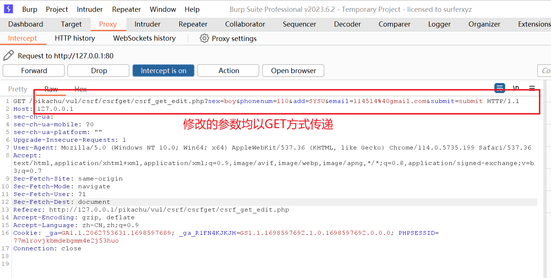Click the Open browser button
This screenshot has width=551, height=278.
click(293, 71)
